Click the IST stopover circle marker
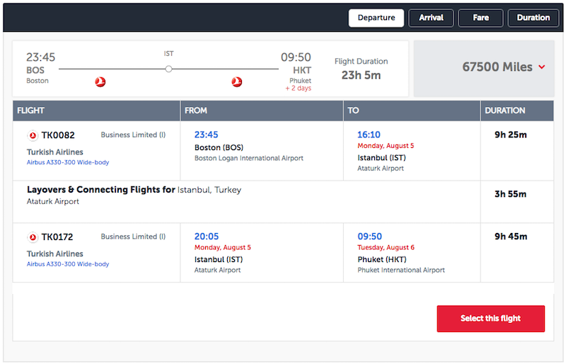The height and width of the screenshot is (364, 566). pyautogui.click(x=168, y=69)
